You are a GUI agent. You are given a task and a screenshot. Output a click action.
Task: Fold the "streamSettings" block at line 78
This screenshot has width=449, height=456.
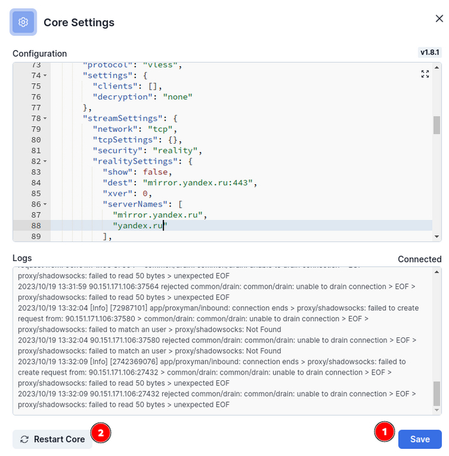45,119
